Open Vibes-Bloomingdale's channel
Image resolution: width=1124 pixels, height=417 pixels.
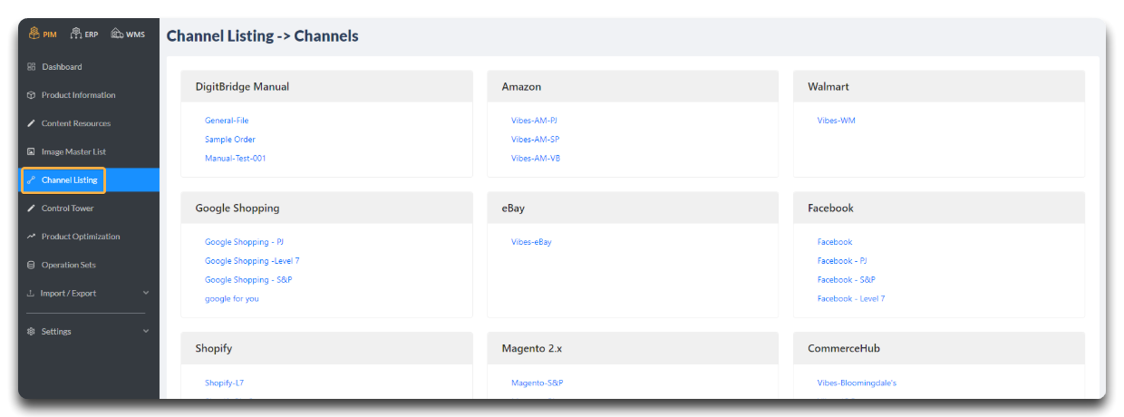pos(857,383)
